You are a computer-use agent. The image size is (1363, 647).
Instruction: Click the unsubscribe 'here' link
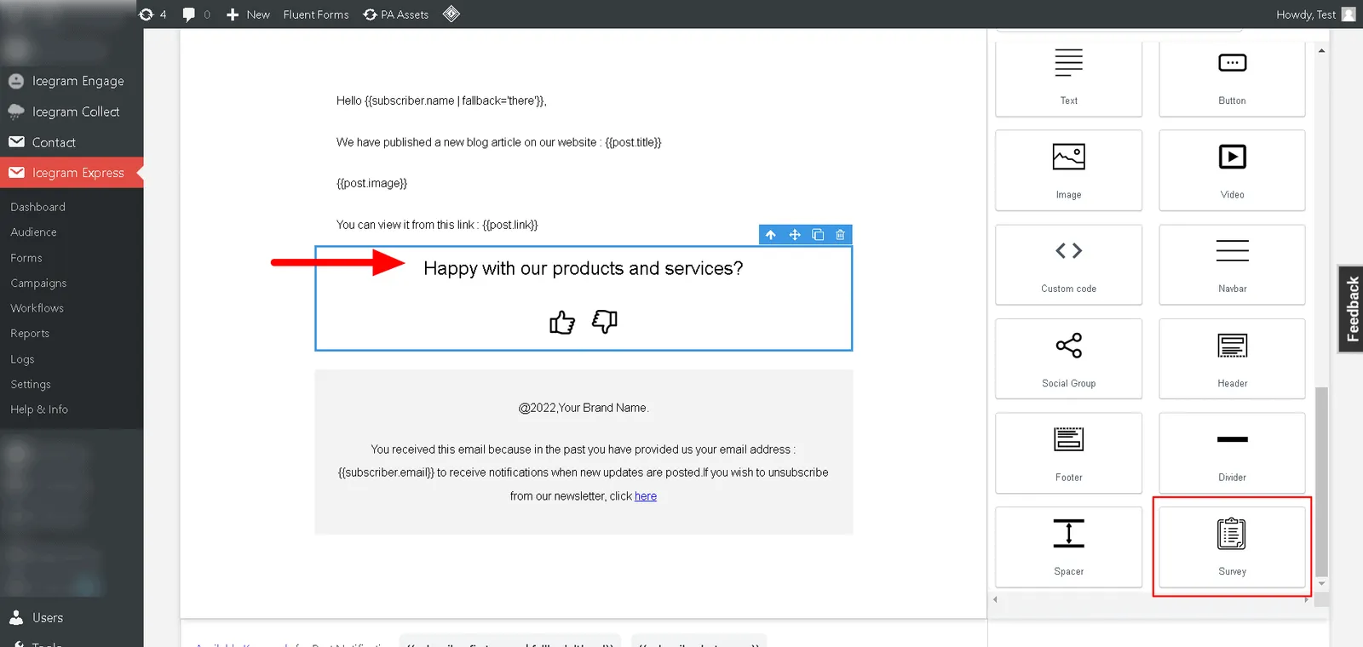tap(646, 496)
